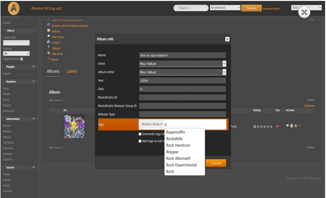The width and height of the screenshot is (326, 198).
Task: Switch to the Labels tab
Action: [x=72, y=71]
